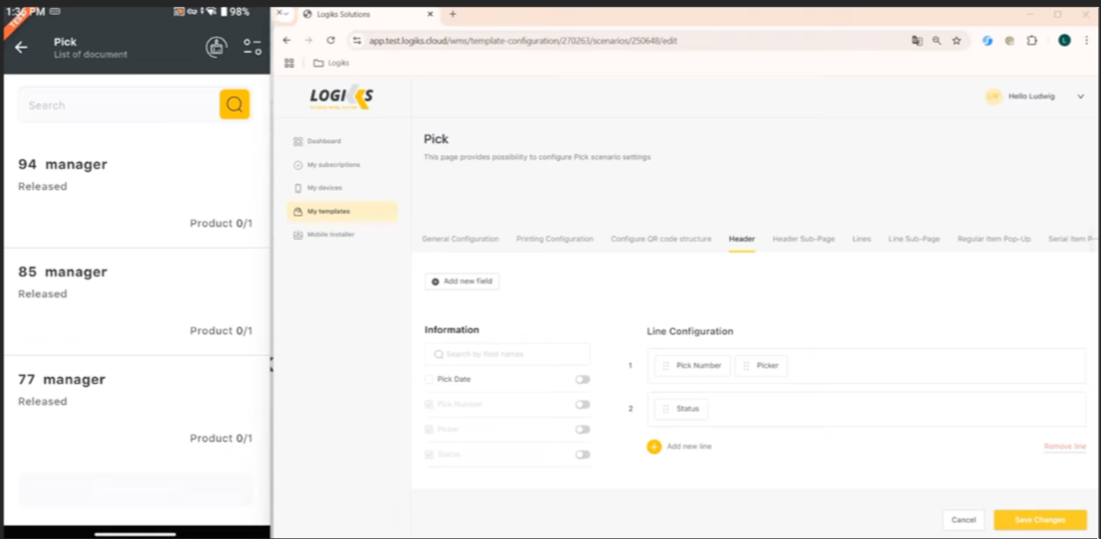The width and height of the screenshot is (1101, 539).
Task: Tap the back arrow in Pick header
Action: tap(21, 47)
